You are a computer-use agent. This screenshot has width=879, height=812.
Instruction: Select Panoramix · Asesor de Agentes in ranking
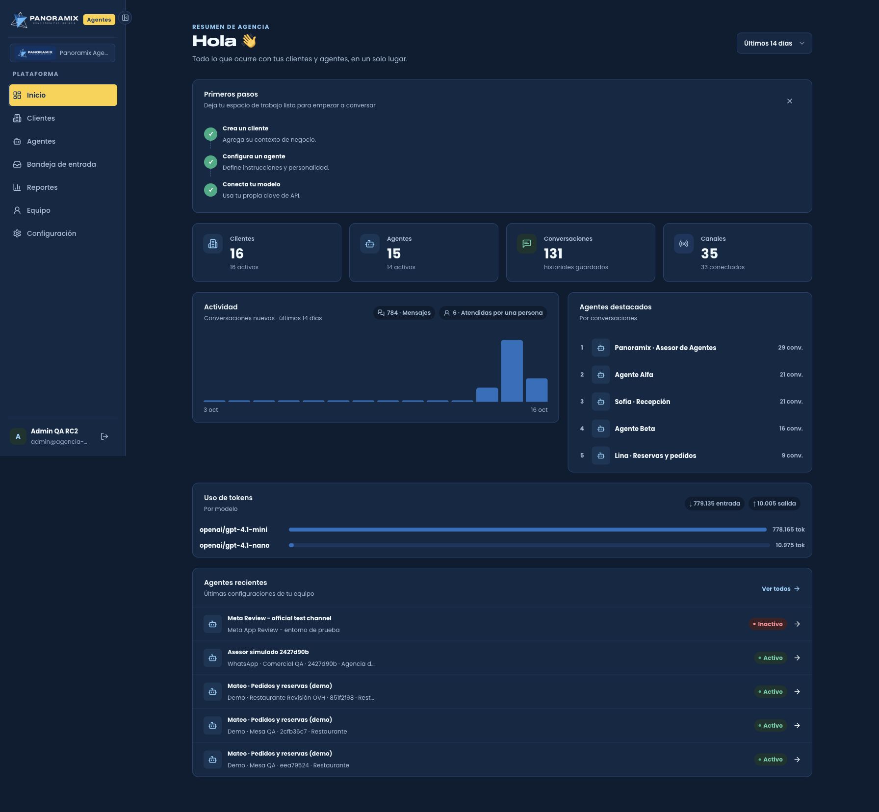tap(691, 348)
